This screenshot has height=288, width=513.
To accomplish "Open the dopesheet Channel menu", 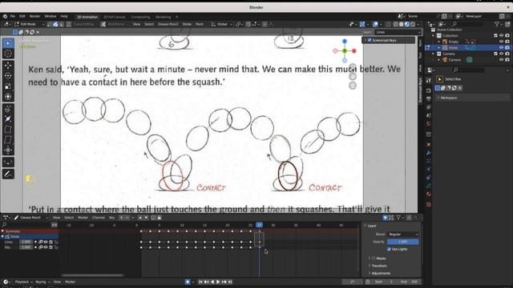I will pos(99,218).
